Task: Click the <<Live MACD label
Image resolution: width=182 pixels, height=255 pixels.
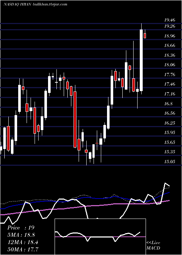Action: [x=153, y=246]
